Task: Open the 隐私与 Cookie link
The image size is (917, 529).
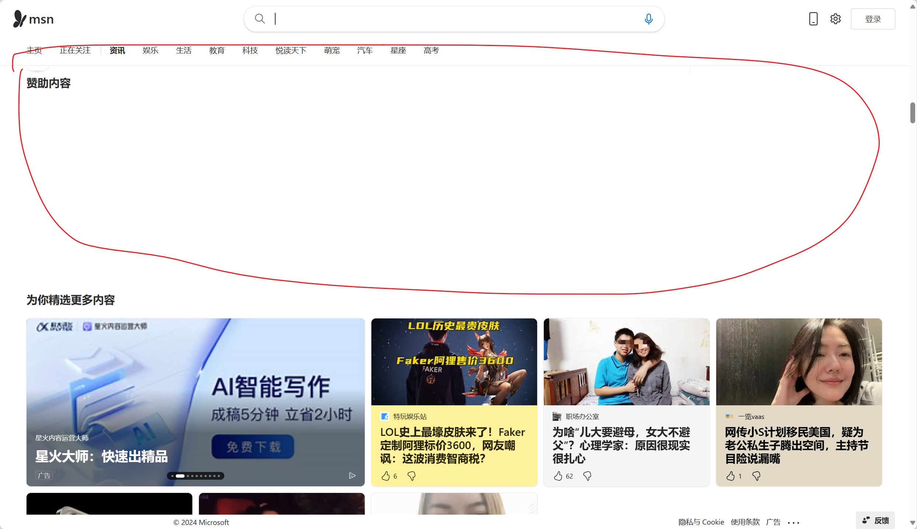Action: 701,522
